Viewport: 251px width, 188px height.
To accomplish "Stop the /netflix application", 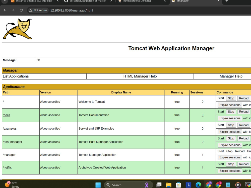I will coord(231,164).
